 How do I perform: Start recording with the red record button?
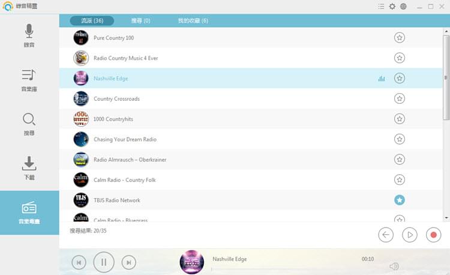tap(433, 235)
